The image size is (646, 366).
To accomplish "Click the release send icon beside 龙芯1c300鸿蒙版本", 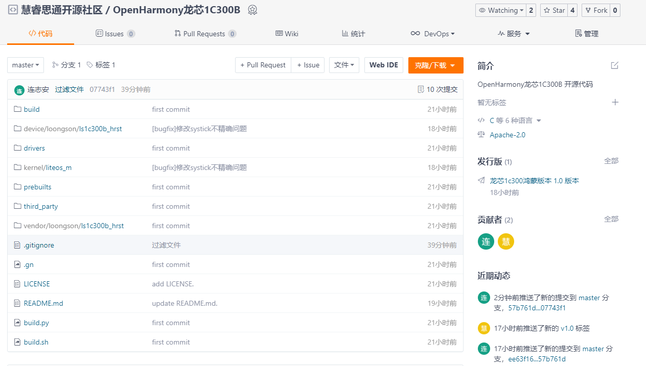I will 481,181.
